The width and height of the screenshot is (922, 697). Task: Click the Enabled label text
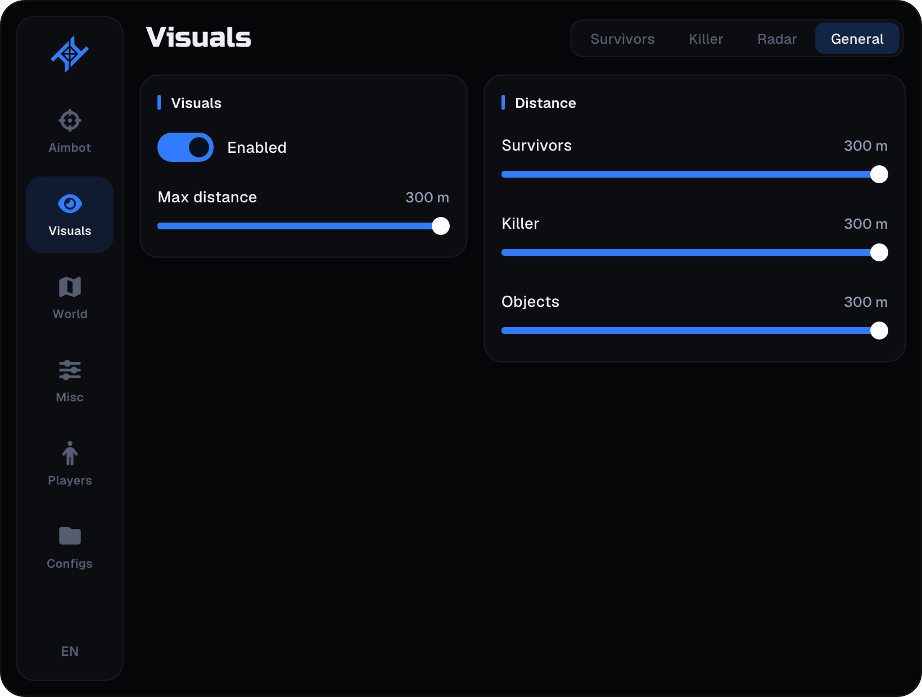[257, 147]
